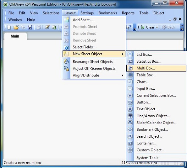Choose Multi Box... from the submenu
The height and width of the screenshot is (168, 187).
[156, 68]
